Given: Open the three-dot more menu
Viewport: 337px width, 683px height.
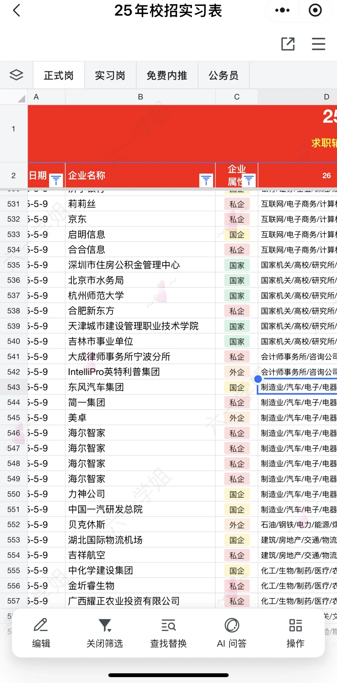Looking at the screenshot, I should pyautogui.click(x=282, y=10).
